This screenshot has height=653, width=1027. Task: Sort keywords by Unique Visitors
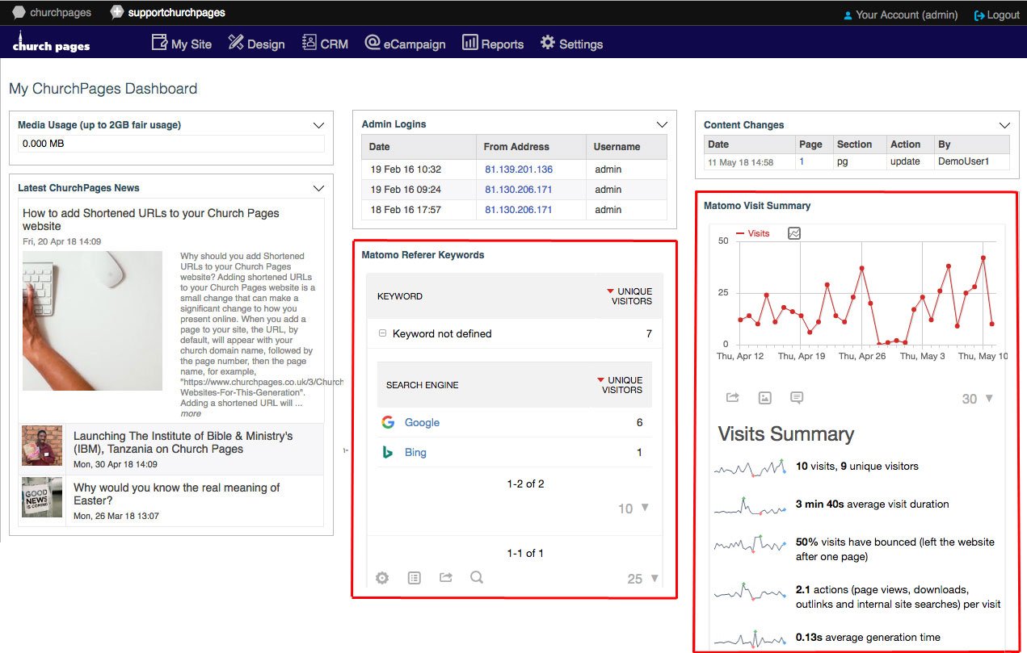629,296
